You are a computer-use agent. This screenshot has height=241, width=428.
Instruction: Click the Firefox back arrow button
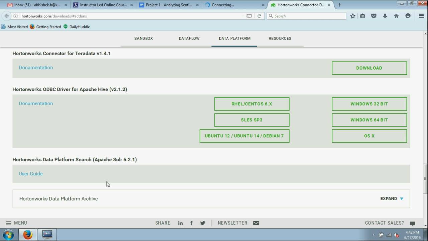point(6,16)
